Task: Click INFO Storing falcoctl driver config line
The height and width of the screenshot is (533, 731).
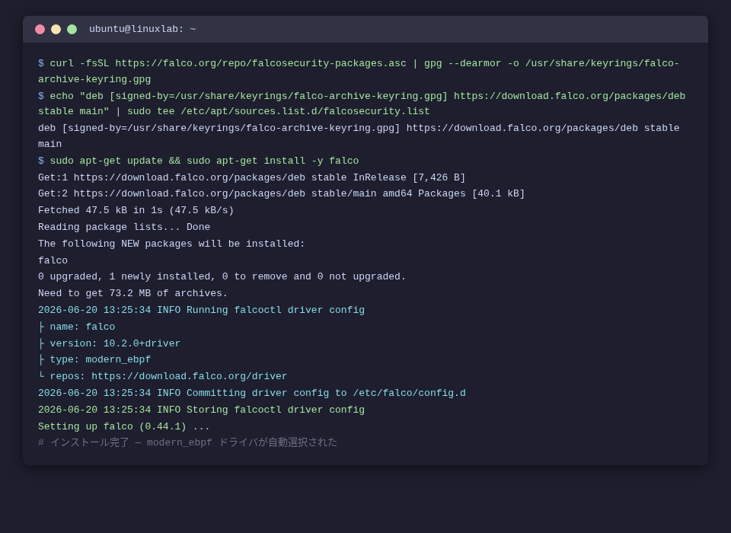Action: tap(201, 410)
